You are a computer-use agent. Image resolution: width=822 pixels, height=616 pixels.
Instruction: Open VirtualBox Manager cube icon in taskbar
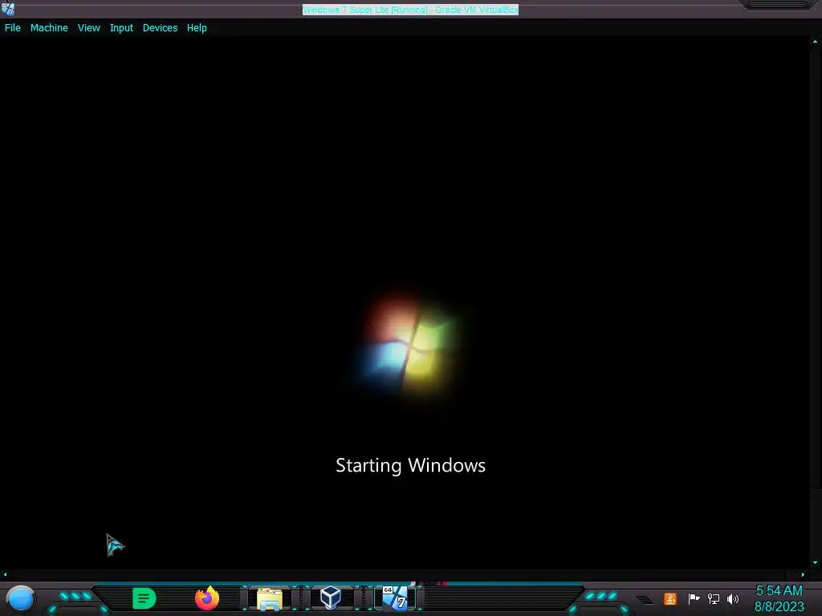click(331, 598)
